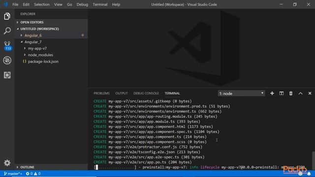Viewport: 315px width, 177px height.
Task: Open the Help menu
Action: point(116,4)
